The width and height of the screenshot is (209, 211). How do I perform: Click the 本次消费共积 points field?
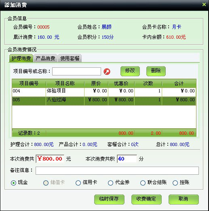click(x=127, y=159)
